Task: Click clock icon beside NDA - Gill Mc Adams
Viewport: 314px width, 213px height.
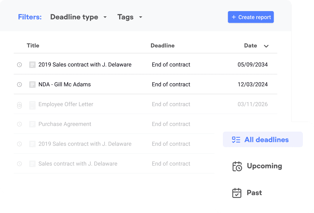Action: click(x=20, y=84)
